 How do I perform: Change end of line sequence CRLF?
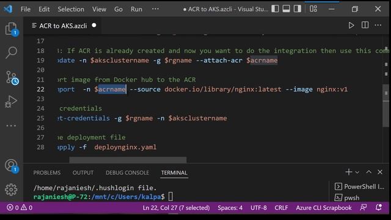pos(281,208)
